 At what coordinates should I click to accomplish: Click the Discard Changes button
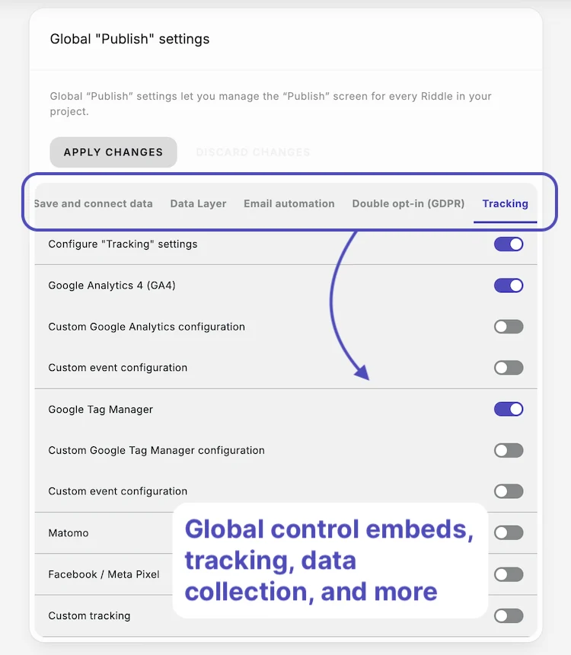(x=253, y=152)
